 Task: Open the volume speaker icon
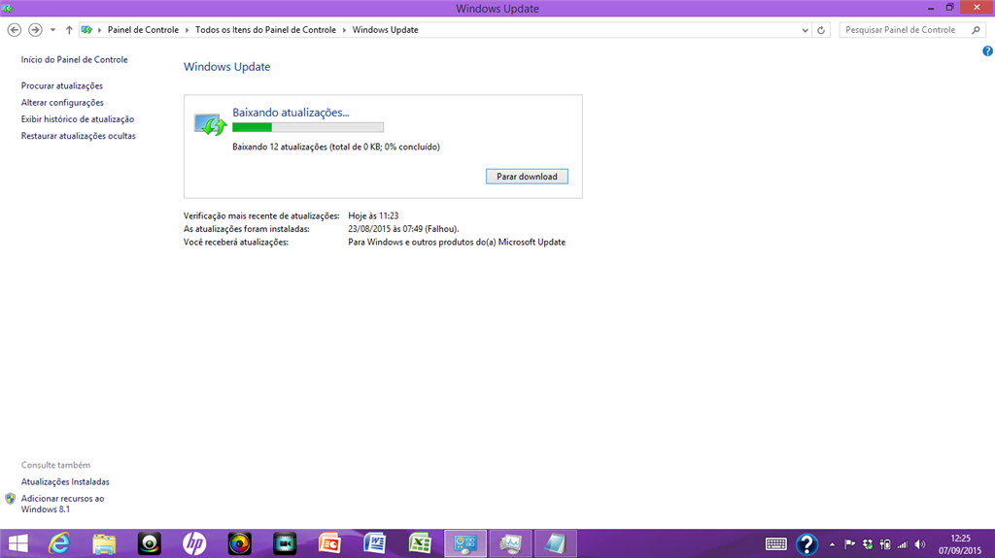(x=920, y=544)
